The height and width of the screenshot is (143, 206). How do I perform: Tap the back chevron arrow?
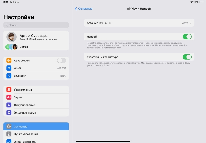coord(76,9)
